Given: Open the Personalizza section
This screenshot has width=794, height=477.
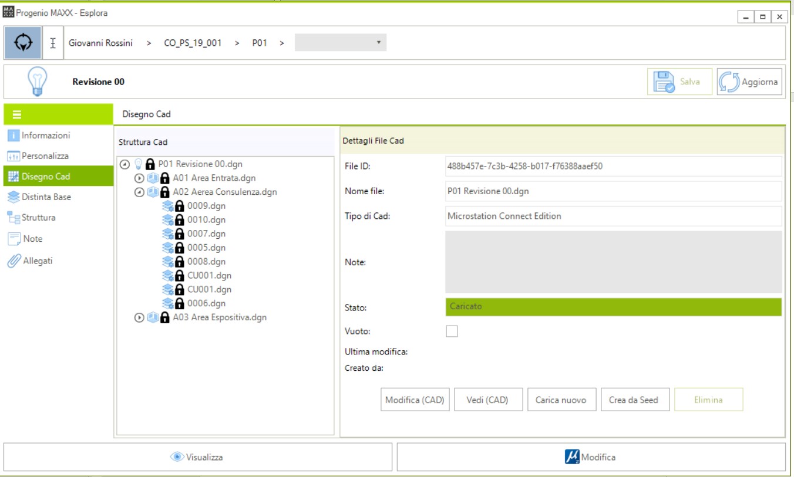Looking at the screenshot, I should point(58,156).
